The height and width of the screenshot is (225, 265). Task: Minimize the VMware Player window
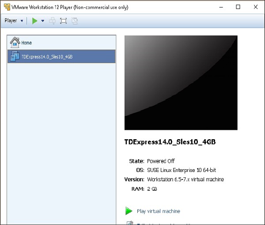tap(221, 7)
